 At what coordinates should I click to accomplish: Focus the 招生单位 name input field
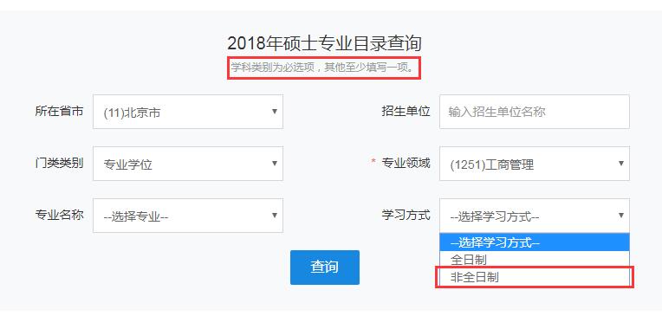[x=535, y=112]
